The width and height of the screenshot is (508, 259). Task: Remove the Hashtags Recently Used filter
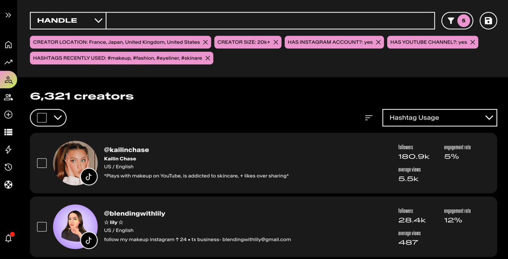208,58
